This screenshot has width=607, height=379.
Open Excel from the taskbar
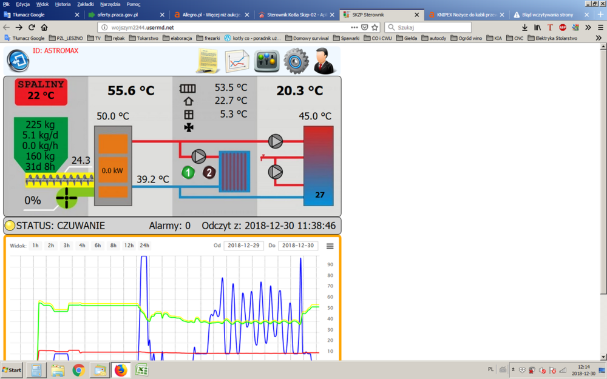pyautogui.click(x=141, y=370)
